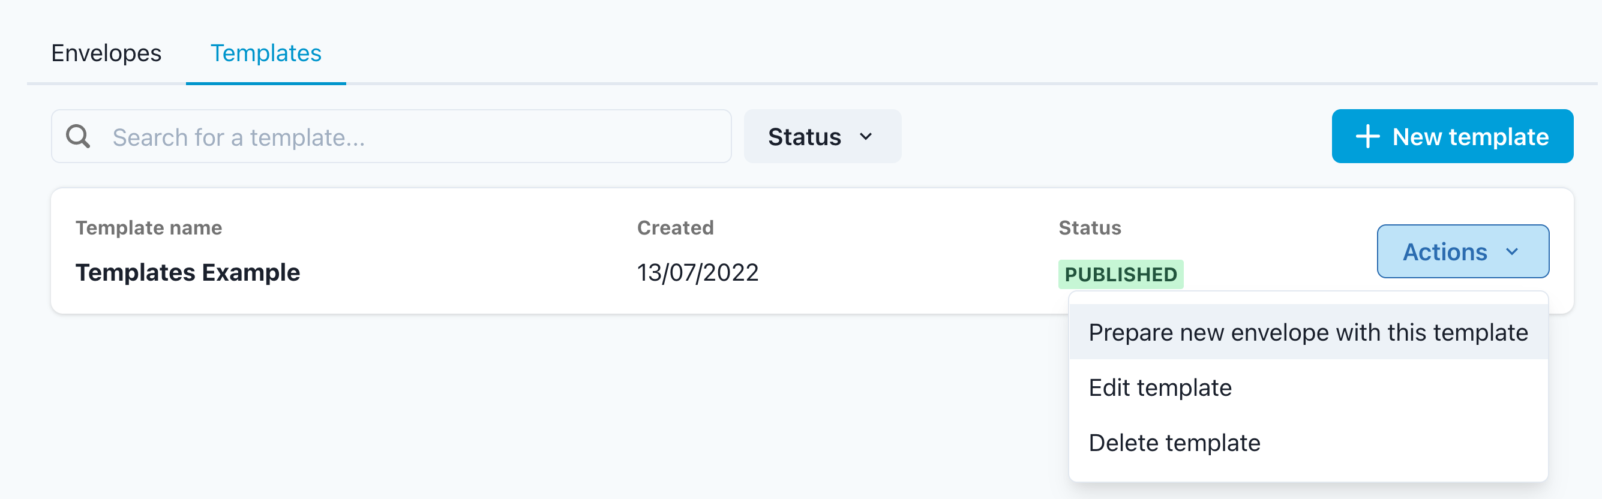Select 'Edit template' from the menu
1602x499 pixels.
tap(1160, 388)
